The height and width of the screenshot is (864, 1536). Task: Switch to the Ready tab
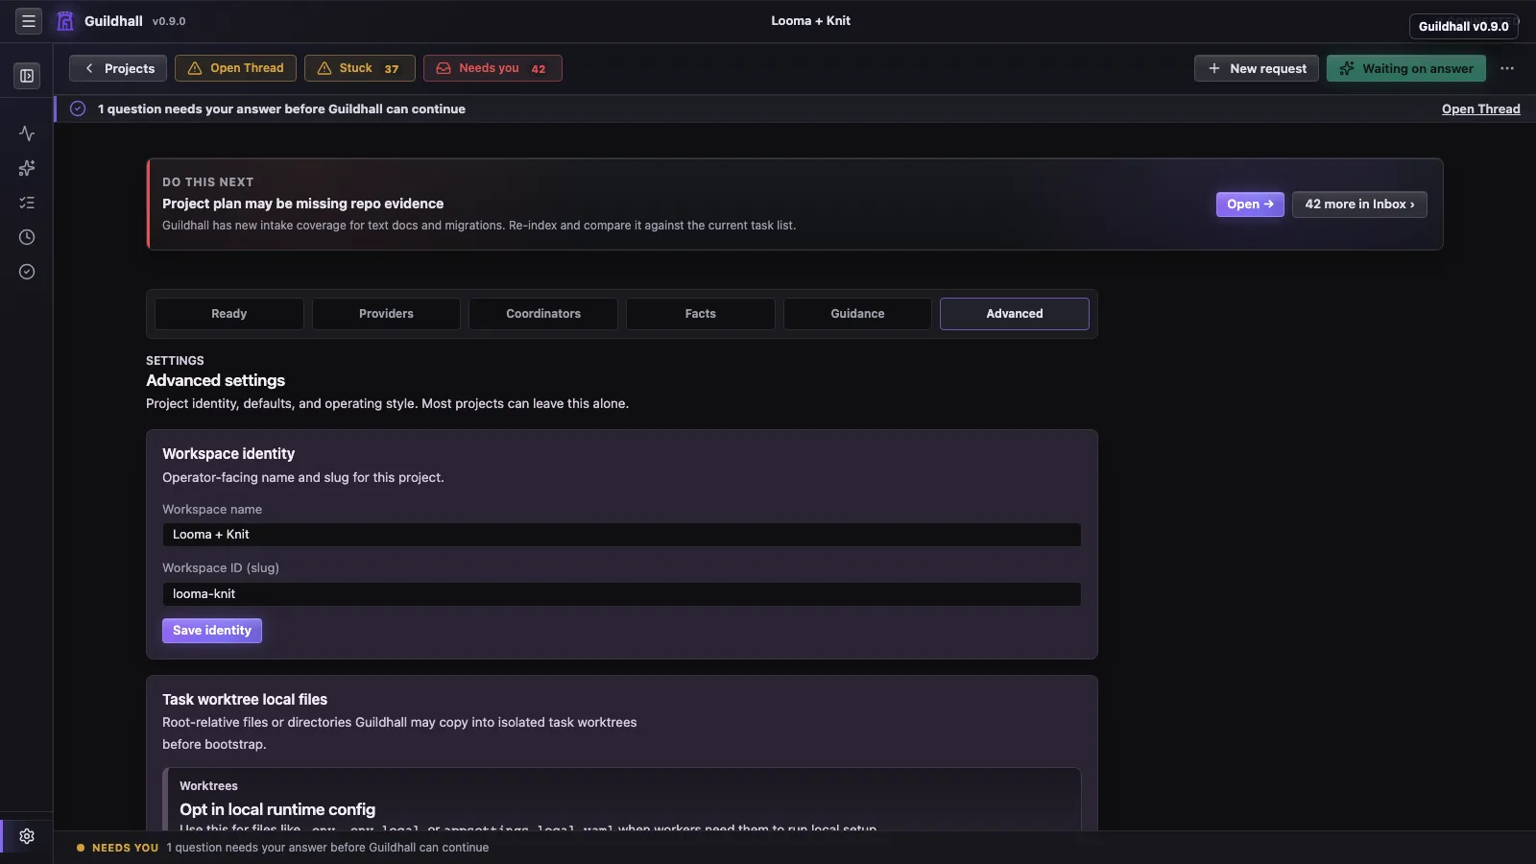point(229,314)
